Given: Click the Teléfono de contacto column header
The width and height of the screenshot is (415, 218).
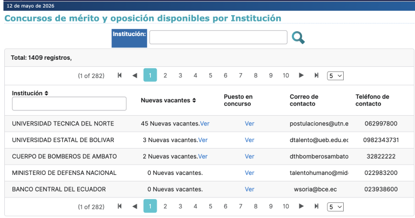Looking at the screenshot, I should click(372, 100).
